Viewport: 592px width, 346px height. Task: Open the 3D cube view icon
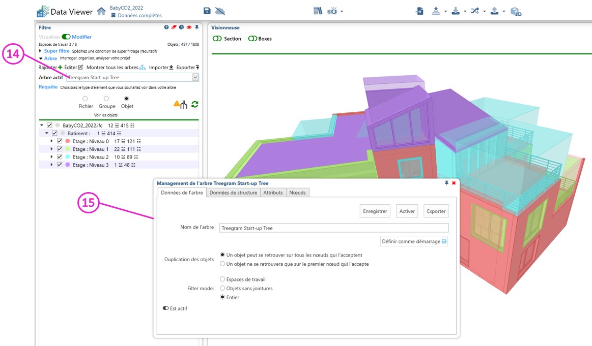[x=516, y=11]
